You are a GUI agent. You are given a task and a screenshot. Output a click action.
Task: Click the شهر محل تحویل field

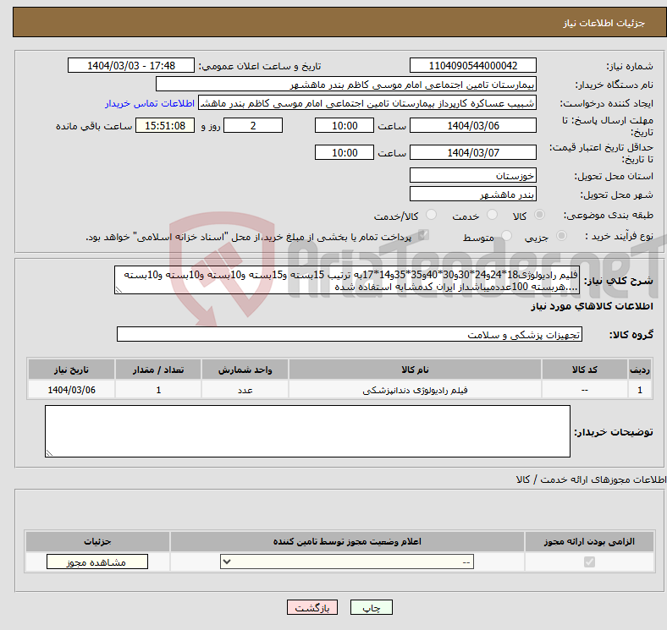472,194
